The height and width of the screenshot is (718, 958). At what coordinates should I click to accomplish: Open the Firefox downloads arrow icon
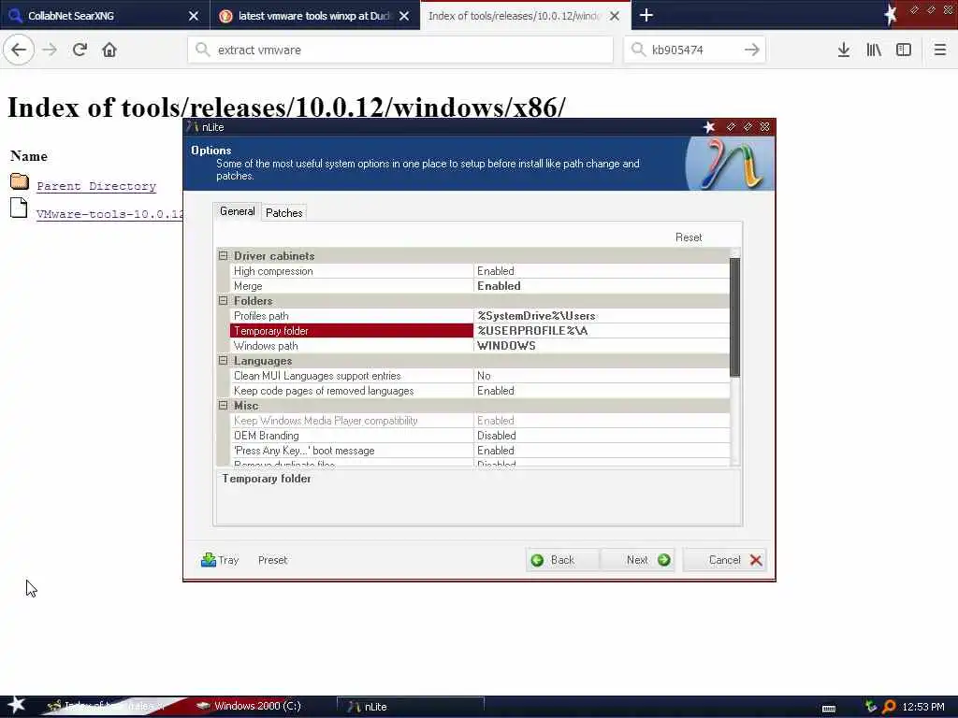[844, 50]
